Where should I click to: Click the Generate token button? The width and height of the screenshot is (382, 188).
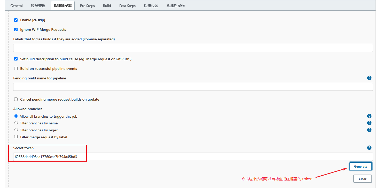361,166
